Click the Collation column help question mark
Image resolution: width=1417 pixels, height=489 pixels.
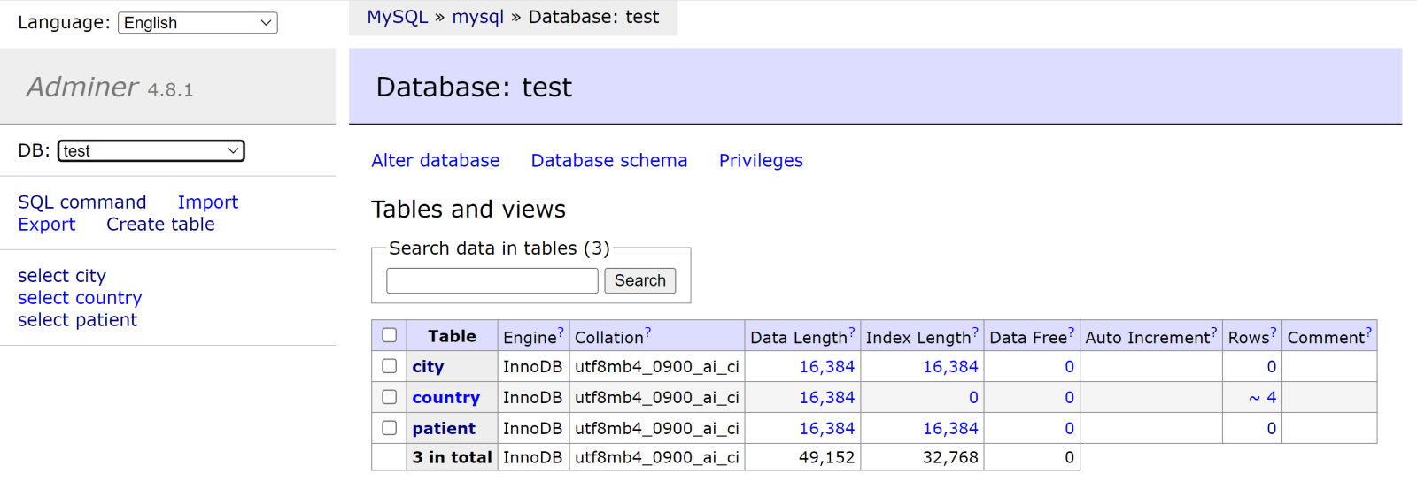[x=648, y=332]
